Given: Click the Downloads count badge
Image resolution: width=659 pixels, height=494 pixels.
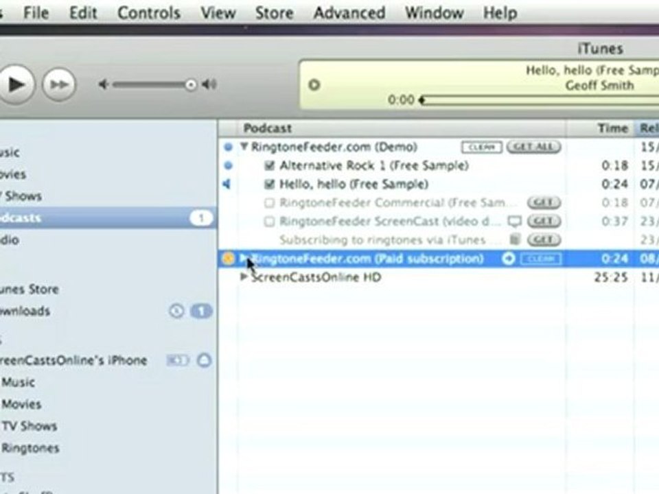Looking at the screenshot, I should click(x=201, y=311).
